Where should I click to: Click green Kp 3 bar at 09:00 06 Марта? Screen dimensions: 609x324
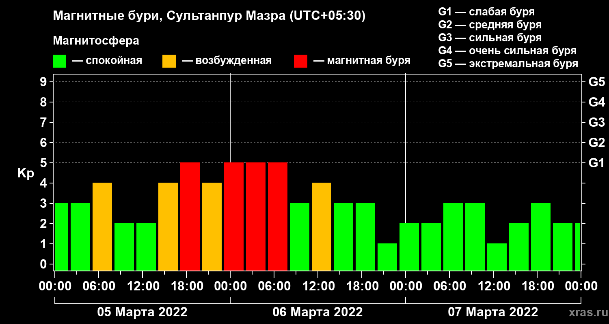tap(300, 237)
